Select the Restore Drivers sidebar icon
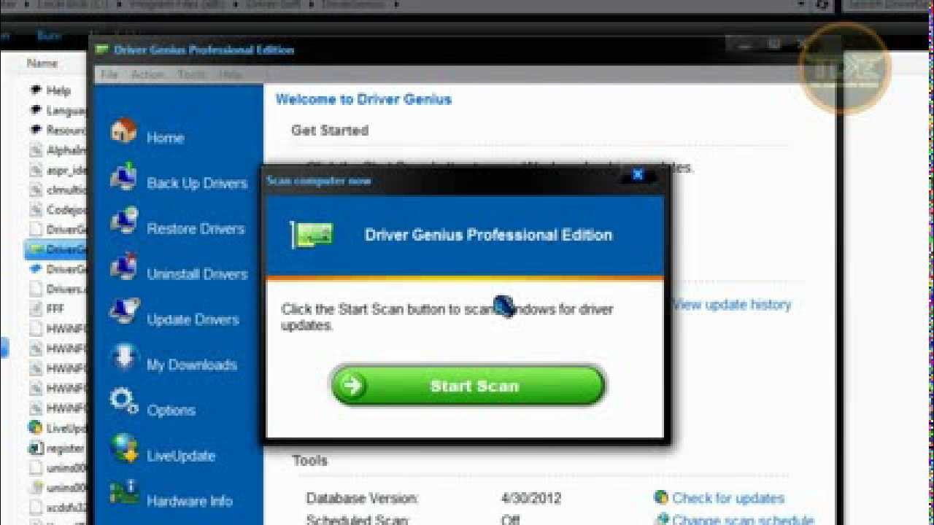 tap(124, 223)
